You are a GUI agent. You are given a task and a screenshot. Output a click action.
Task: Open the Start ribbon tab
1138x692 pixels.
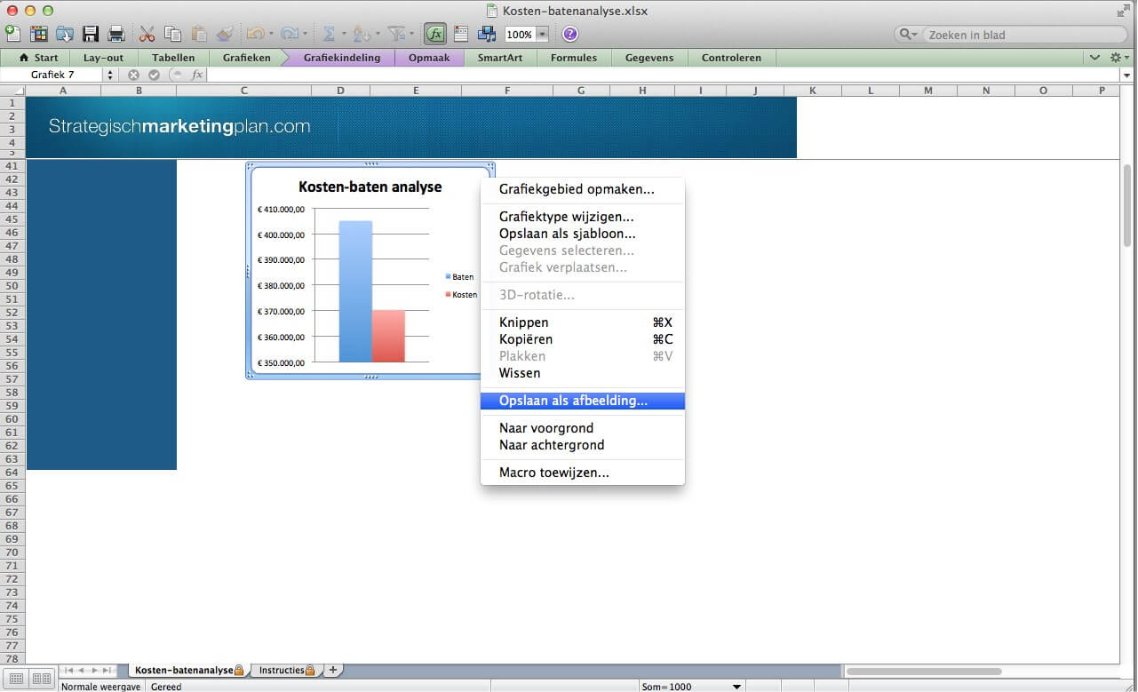pos(38,58)
